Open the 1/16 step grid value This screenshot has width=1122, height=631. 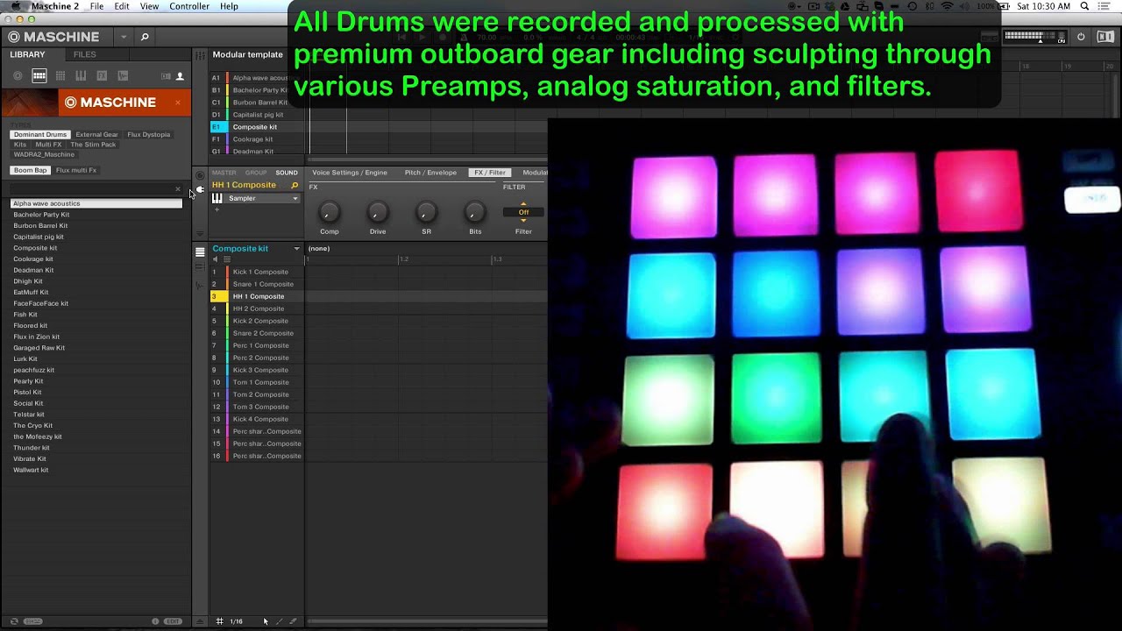(236, 621)
